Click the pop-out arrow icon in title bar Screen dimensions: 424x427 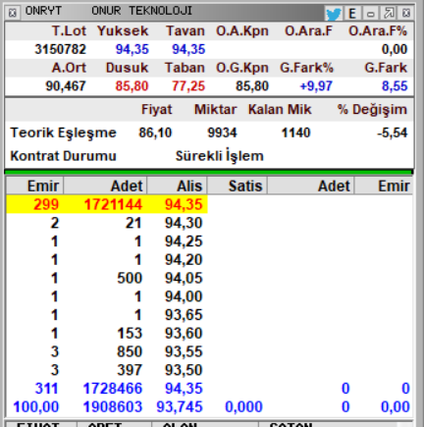tap(389, 14)
